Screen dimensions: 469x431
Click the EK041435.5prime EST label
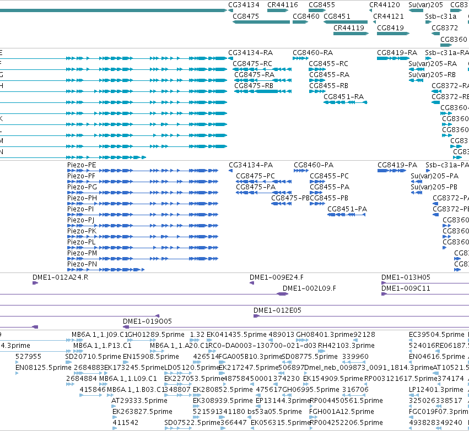point(236,335)
